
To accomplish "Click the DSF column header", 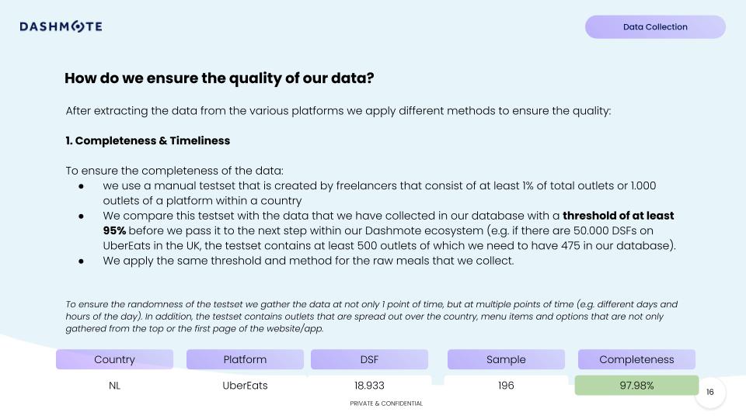I will click(369, 359).
